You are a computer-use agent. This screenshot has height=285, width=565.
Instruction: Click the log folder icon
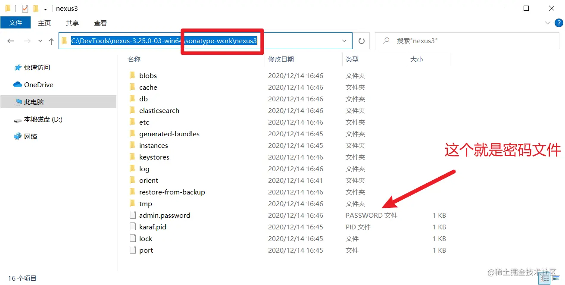click(x=132, y=169)
